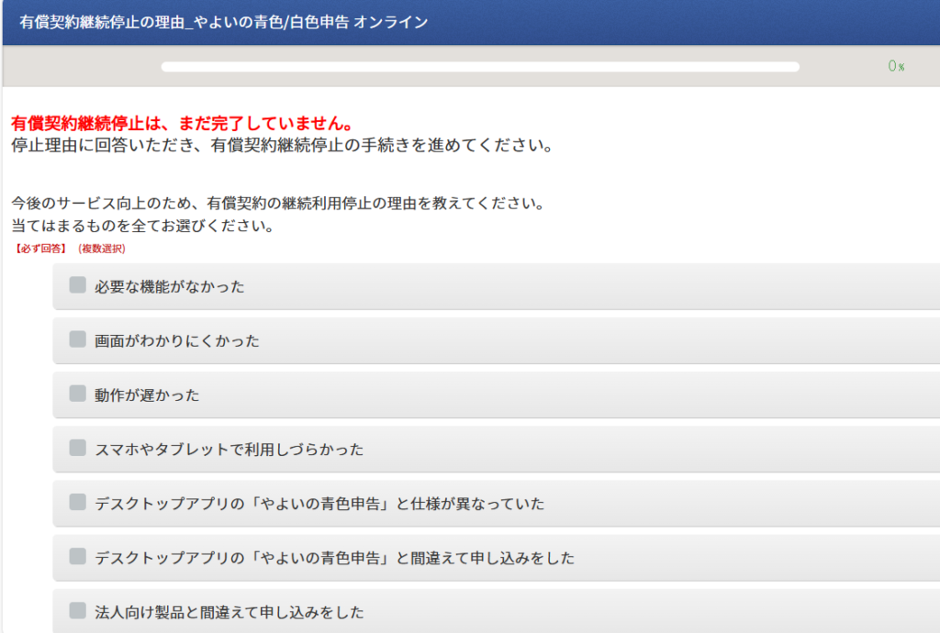Check the 必要な機能がなかった checkbox

[78, 286]
